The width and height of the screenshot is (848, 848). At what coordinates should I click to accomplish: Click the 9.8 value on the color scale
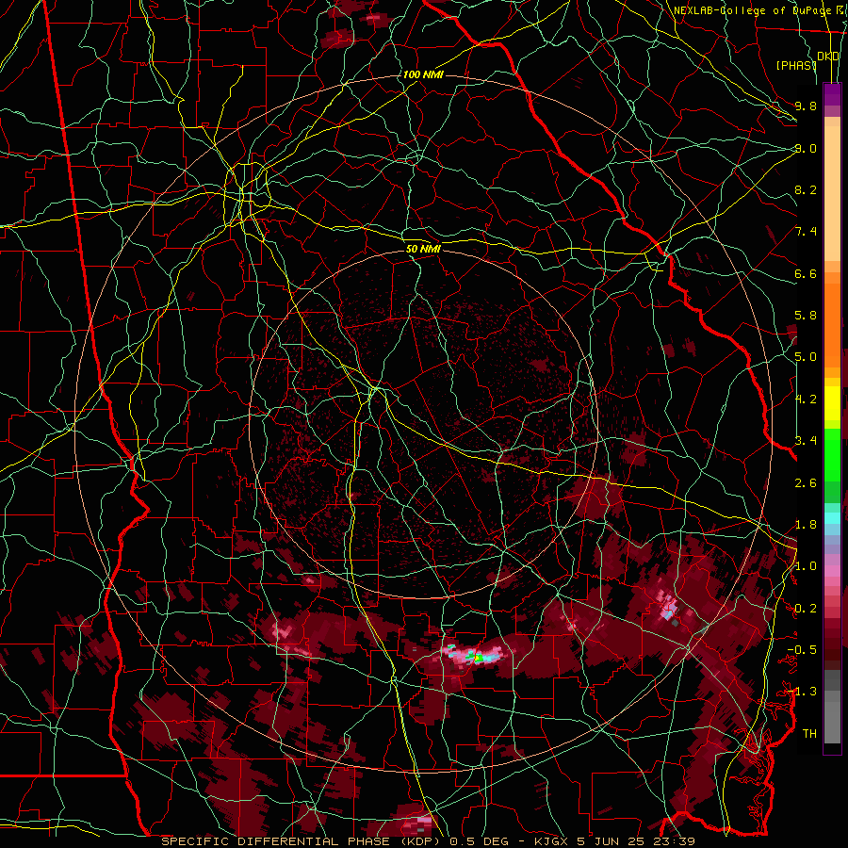[806, 106]
